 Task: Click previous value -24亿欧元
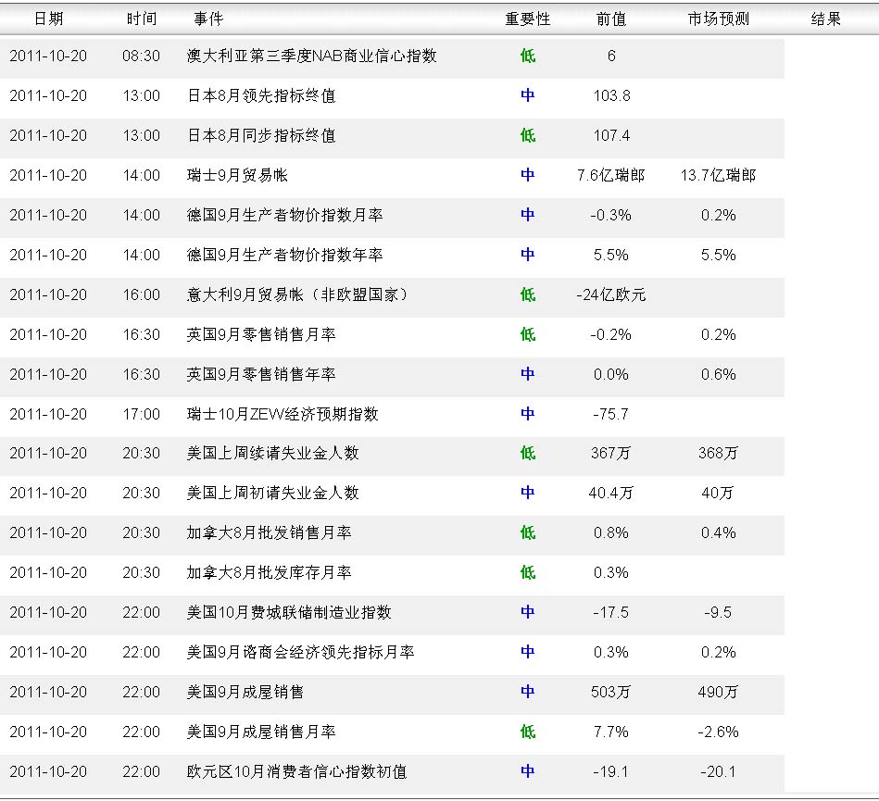coord(611,294)
